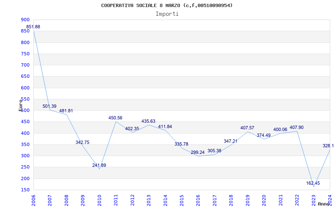Viewport: 334px width, 208px height.
Task: Click the 250 y-axis tick label
Action: [25, 167]
